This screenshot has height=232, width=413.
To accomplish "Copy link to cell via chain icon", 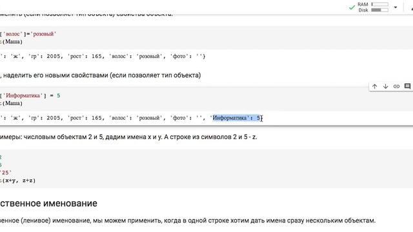I will 396,86.
